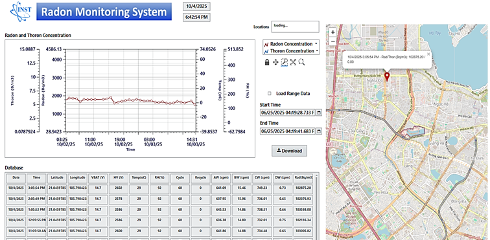
Task: Click the graph lock icon
Action: click(267, 62)
